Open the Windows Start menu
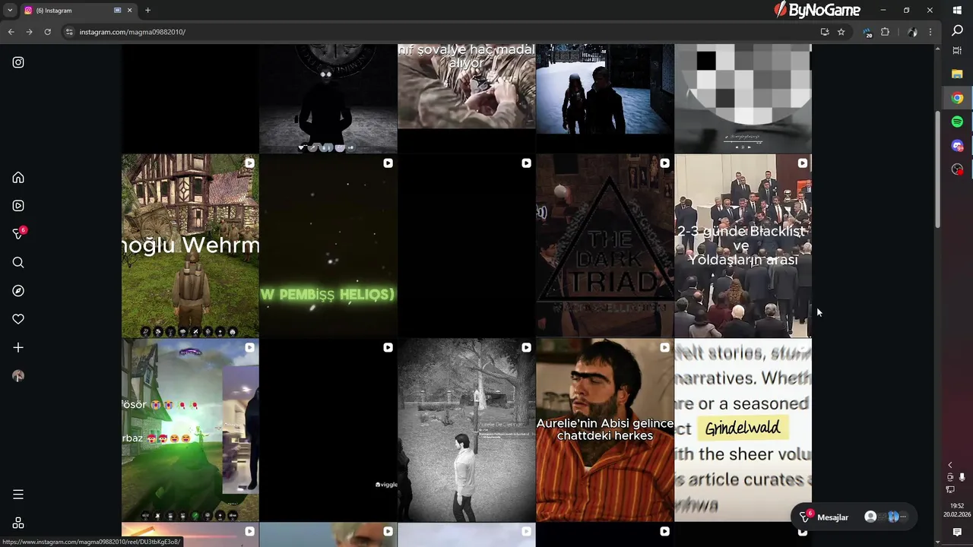This screenshot has width=973, height=547. (957, 10)
